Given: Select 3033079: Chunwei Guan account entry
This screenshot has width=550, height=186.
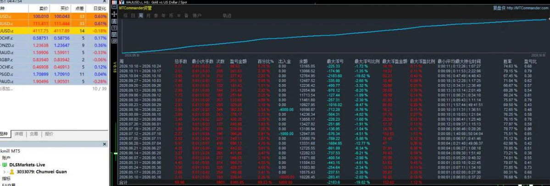Looking at the screenshot, I should point(41,172).
